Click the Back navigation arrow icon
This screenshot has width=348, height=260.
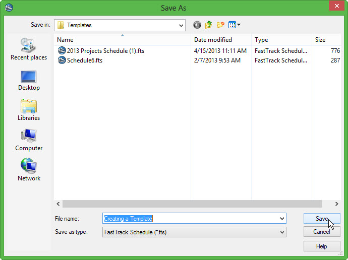point(197,25)
